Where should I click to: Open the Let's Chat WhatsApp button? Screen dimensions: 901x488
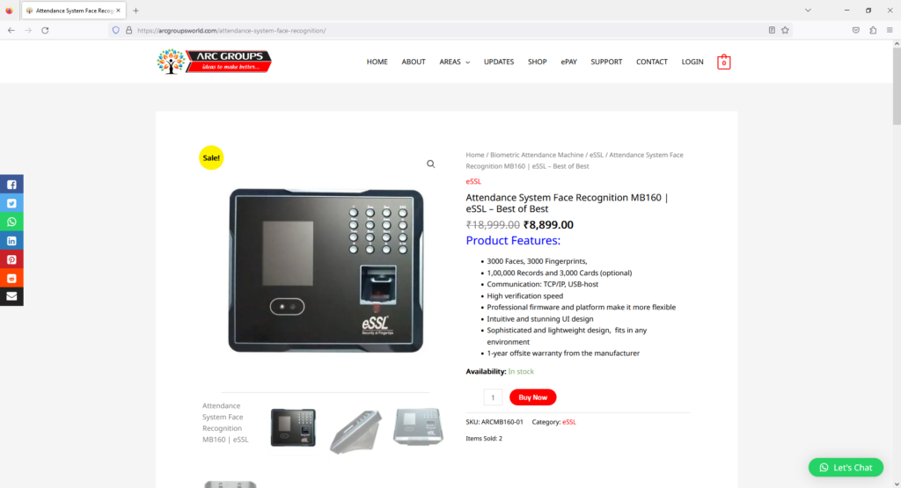point(846,467)
